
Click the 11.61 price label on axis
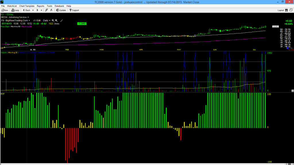275,27
